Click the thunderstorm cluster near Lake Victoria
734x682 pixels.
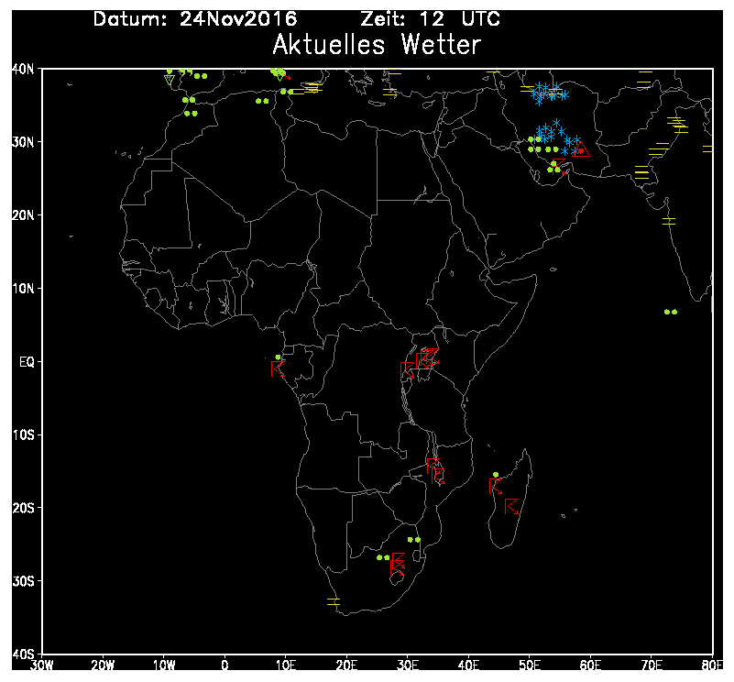(x=425, y=359)
